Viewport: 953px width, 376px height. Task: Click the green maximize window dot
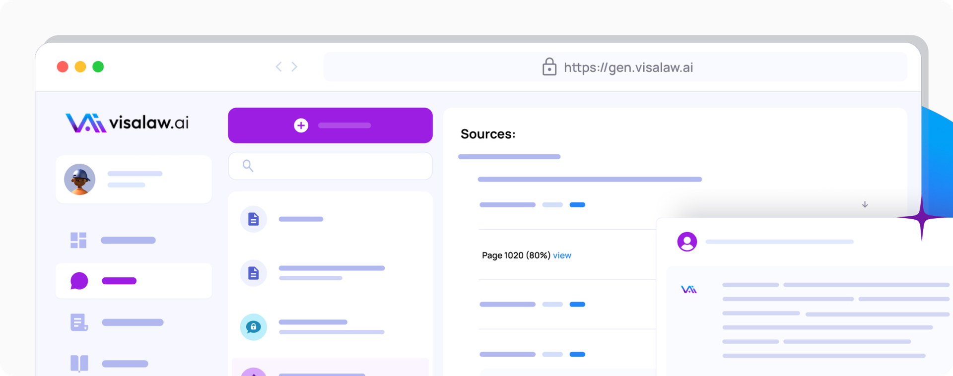(x=98, y=66)
